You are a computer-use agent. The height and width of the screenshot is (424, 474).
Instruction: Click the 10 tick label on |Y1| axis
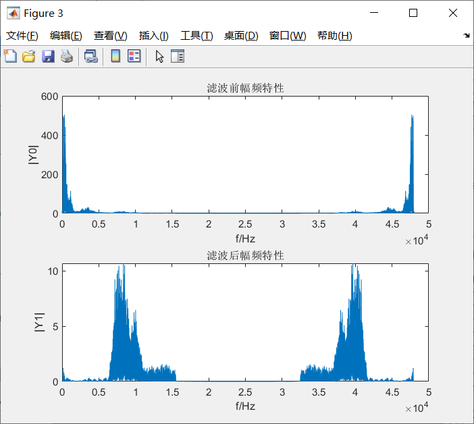click(x=53, y=271)
